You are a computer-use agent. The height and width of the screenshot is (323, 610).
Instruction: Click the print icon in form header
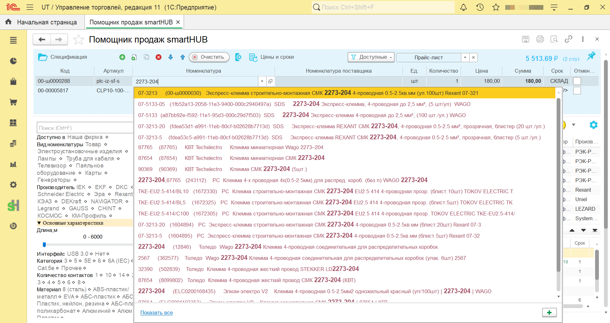[x=540, y=39]
